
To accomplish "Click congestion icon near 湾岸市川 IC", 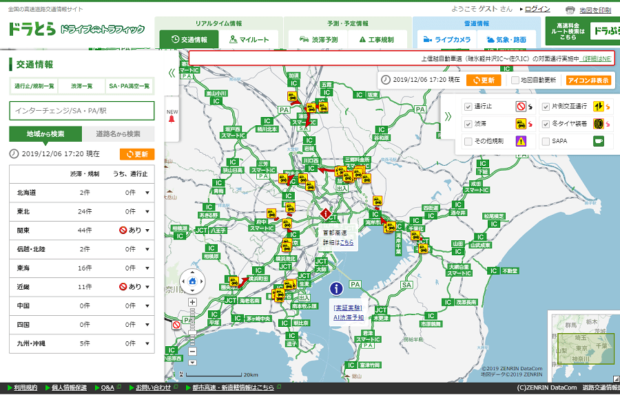I will click(x=378, y=200).
